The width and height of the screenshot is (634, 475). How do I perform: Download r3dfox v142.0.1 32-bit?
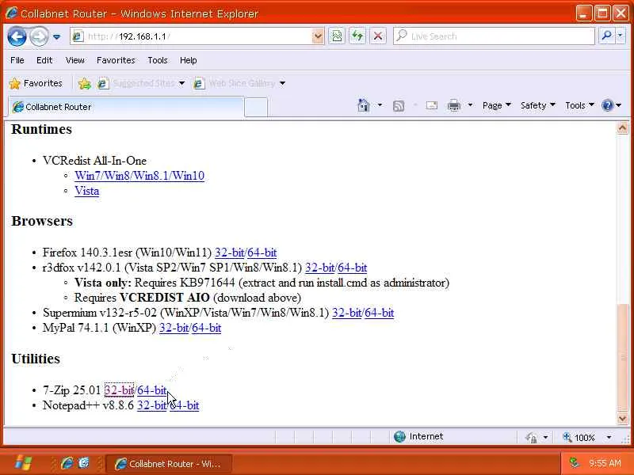click(320, 268)
